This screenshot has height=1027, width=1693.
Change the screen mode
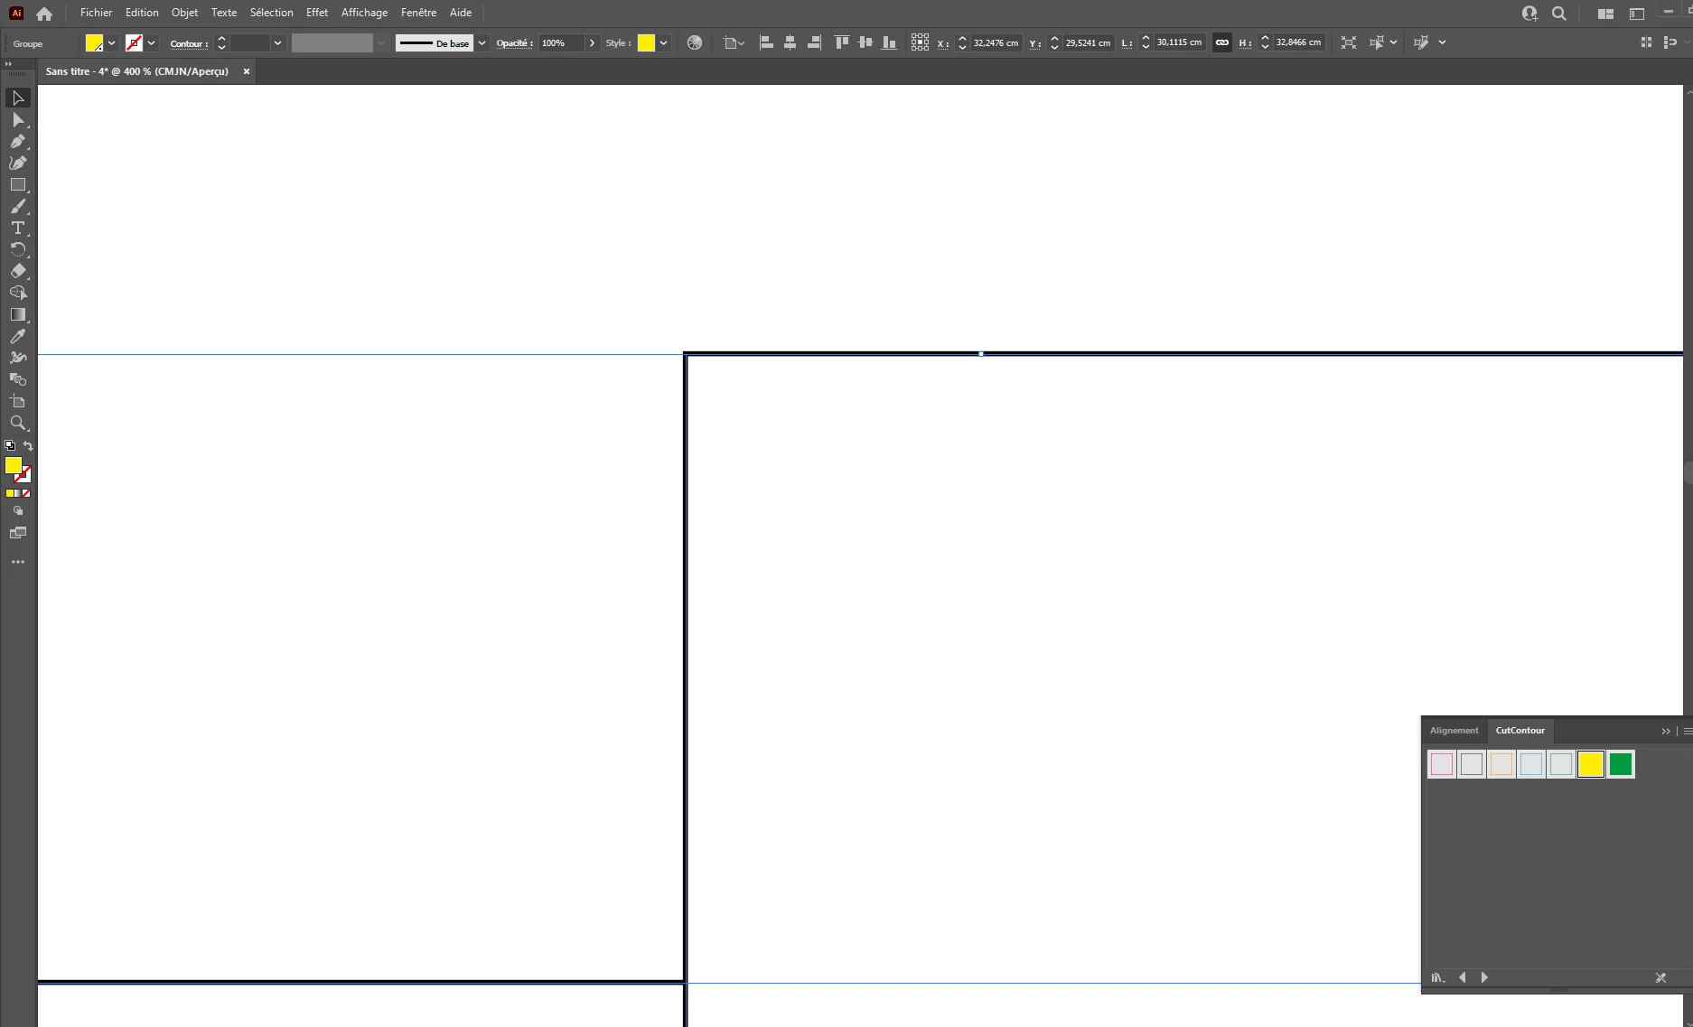click(x=18, y=533)
